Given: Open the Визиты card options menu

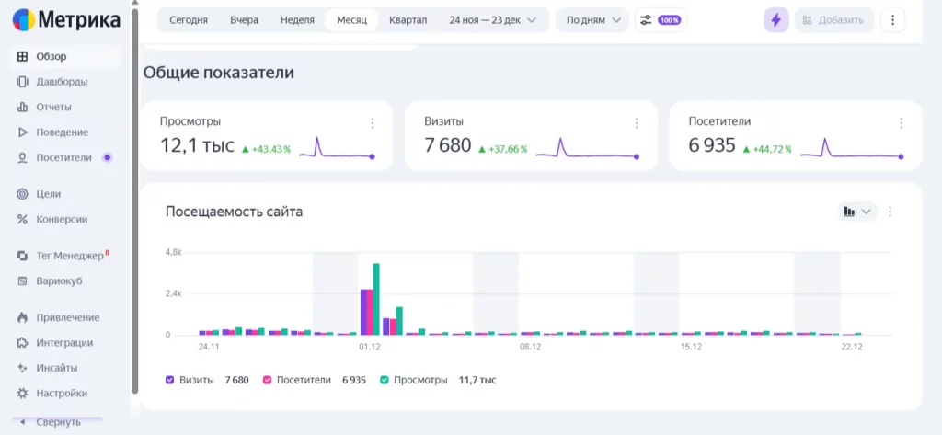Looking at the screenshot, I should point(637,123).
